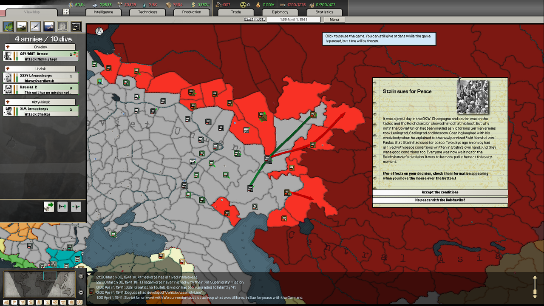
Task: Click the world minimap
Action: [x=39, y=284]
